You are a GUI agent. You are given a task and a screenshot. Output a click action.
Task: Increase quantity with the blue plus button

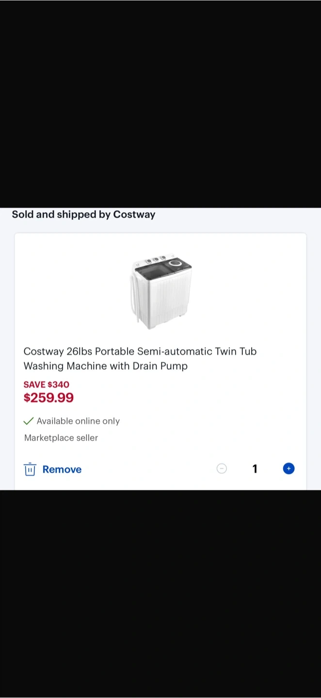[x=289, y=469]
